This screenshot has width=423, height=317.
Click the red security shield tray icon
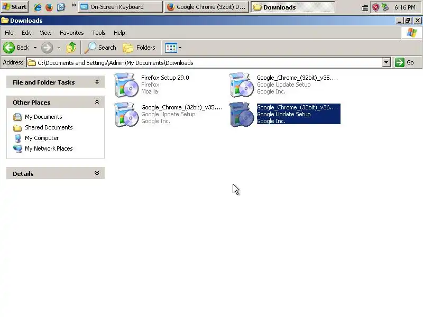click(375, 7)
